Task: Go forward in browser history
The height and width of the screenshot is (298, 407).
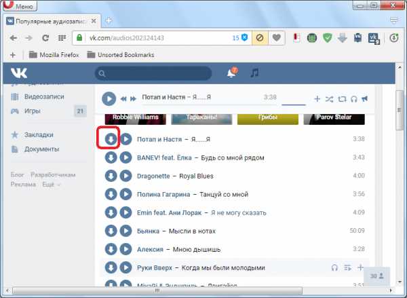Action: (28, 38)
